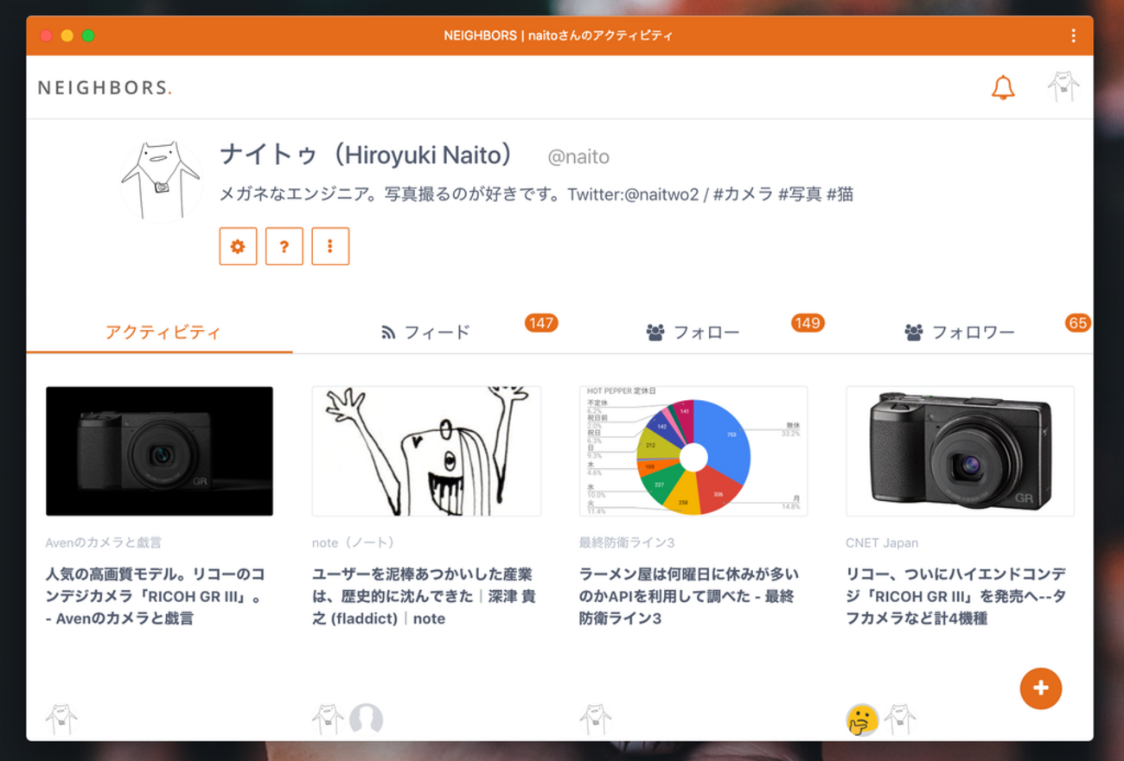Click naito avatar under the CNET article
Screen dimensions: 1124x761
[900, 720]
